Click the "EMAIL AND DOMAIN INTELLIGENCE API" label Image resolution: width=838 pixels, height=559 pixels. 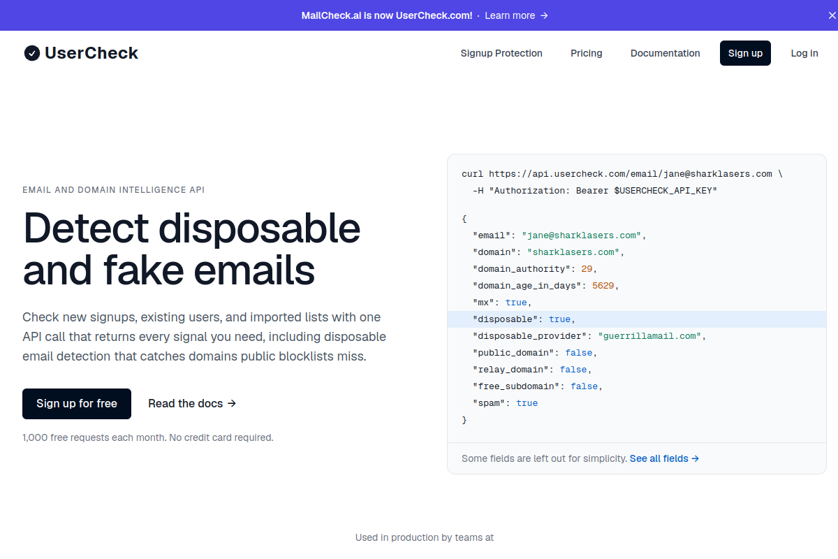(x=114, y=190)
